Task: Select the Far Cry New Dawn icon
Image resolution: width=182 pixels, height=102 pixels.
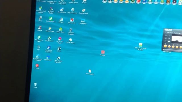Action: 60,39
